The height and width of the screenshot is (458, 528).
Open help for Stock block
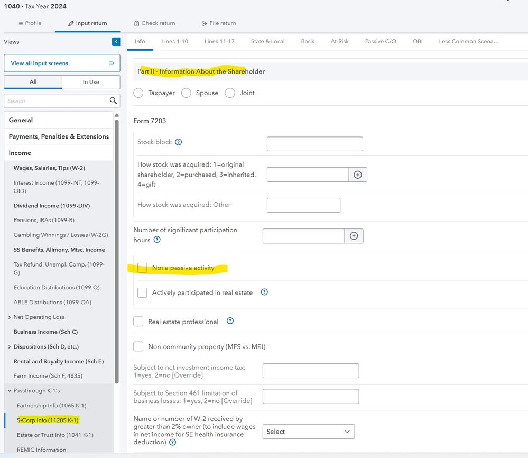(179, 142)
